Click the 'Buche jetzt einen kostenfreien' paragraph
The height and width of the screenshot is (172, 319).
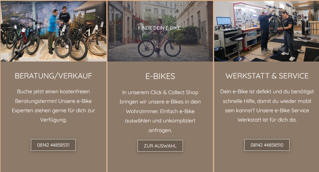[x=53, y=106]
